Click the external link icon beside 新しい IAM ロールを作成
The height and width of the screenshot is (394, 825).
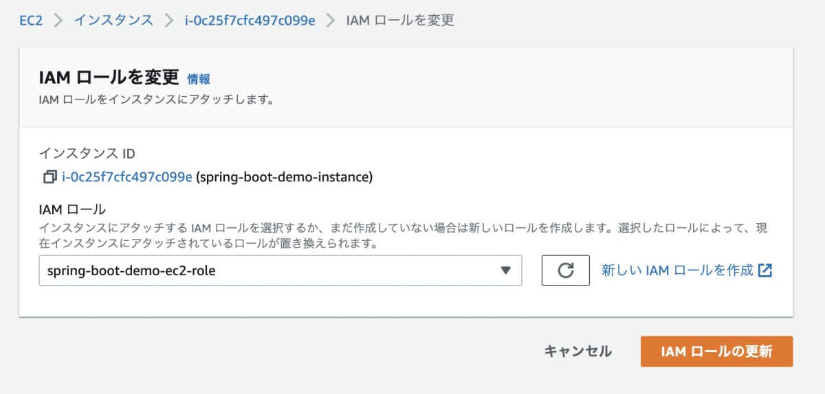(765, 270)
